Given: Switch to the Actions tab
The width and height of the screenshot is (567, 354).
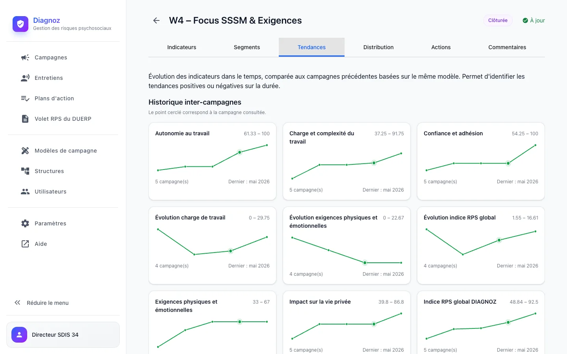Looking at the screenshot, I should click(441, 47).
